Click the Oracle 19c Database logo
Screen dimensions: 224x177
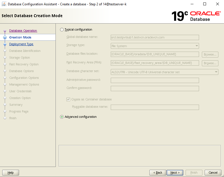[x=196, y=16]
